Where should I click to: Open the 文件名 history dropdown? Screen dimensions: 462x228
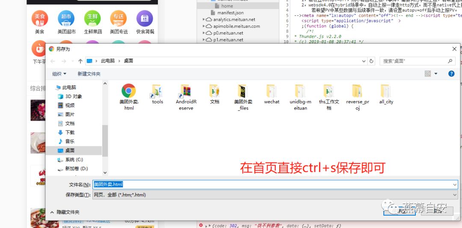(x=455, y=185)
